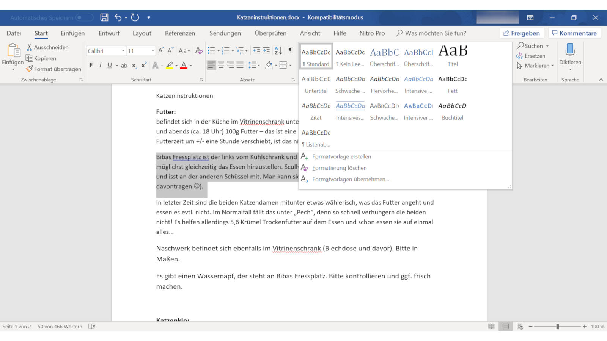
Task: Expand the font size dropdown
Action: tap(153, 50)
